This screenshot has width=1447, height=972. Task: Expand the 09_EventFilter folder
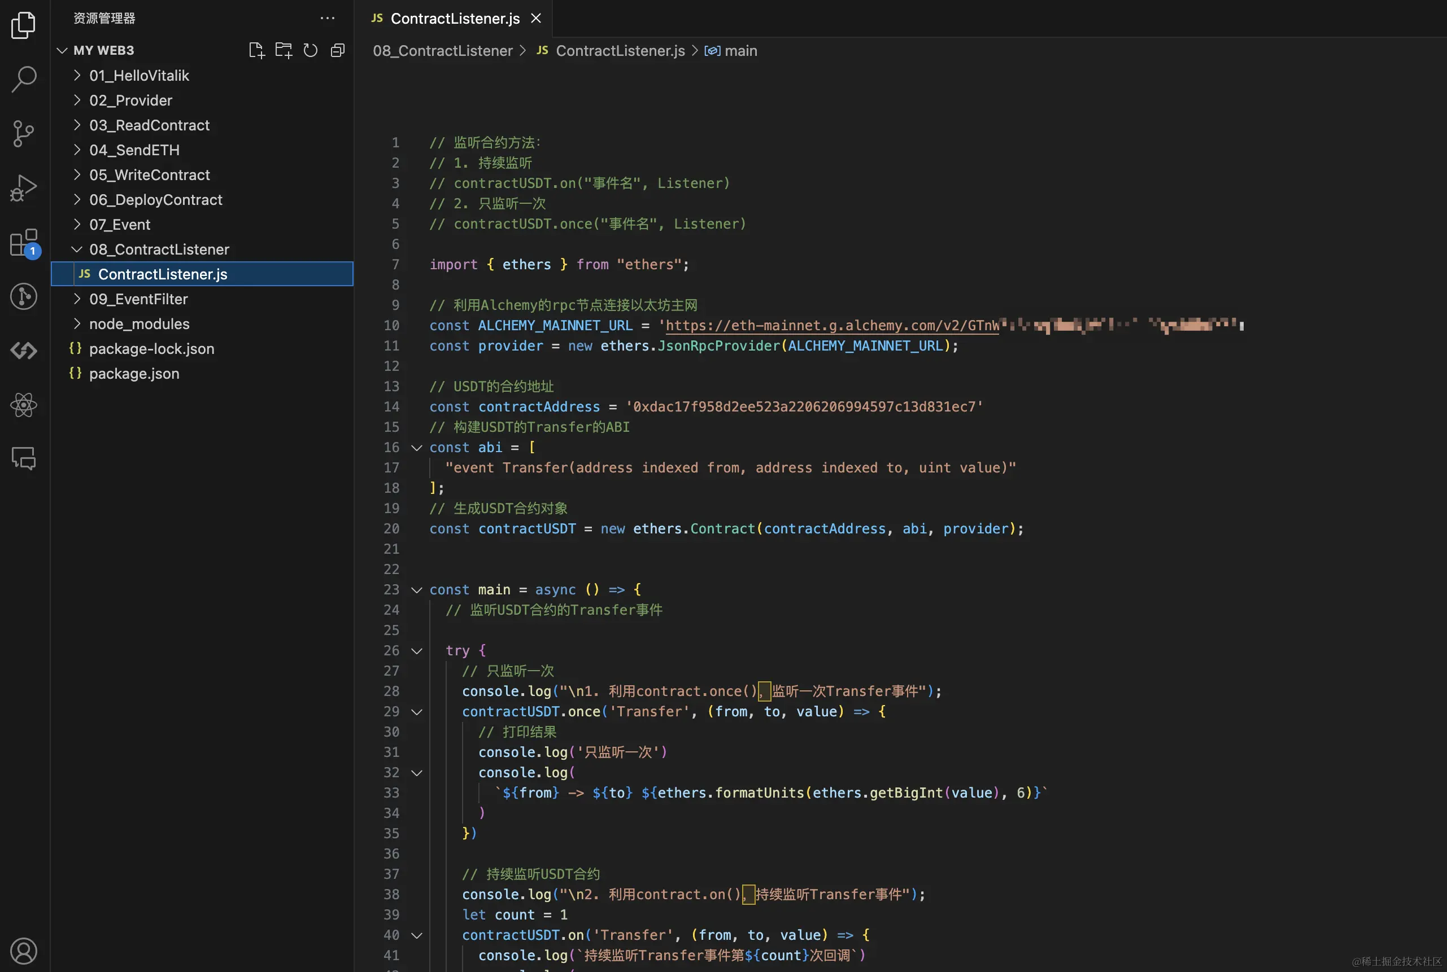click(x=138, y=299)
